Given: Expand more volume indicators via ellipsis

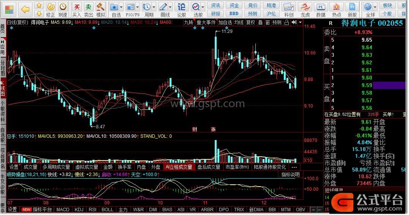Looking at the screenshot, I should (x=294, y=167).
